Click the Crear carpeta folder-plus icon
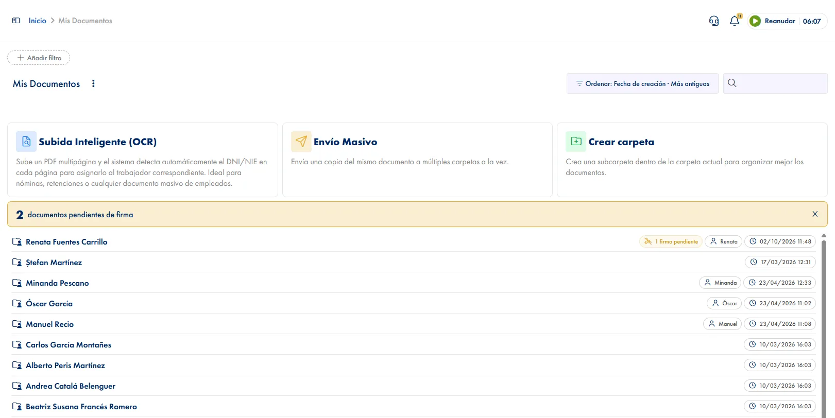Image resolution: width=835 pixels, height=418 pixels. (576, 142)
